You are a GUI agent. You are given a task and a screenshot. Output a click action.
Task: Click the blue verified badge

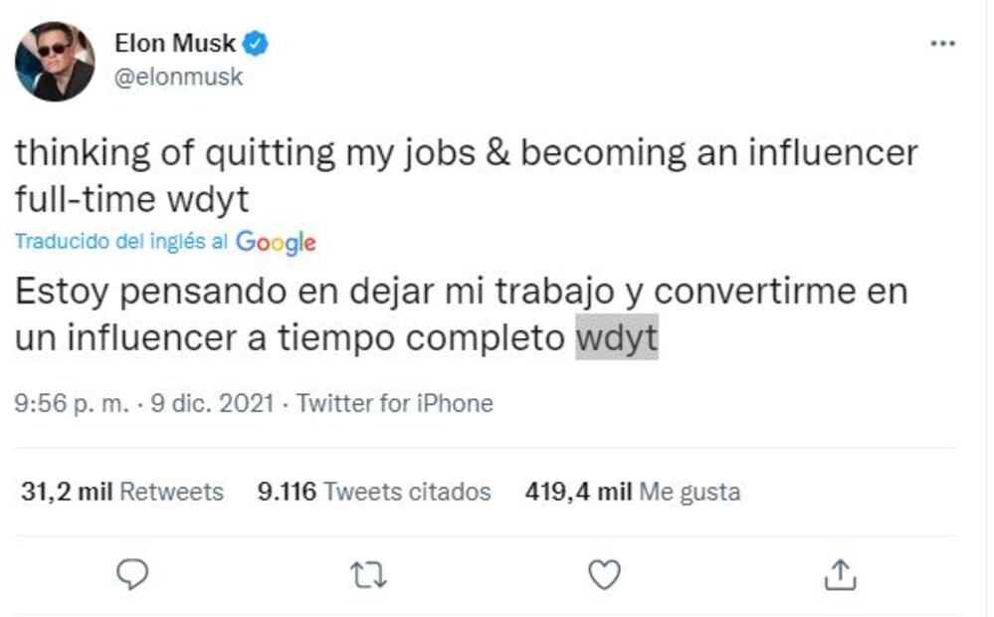pyautogui.click(x=257, y=43)
